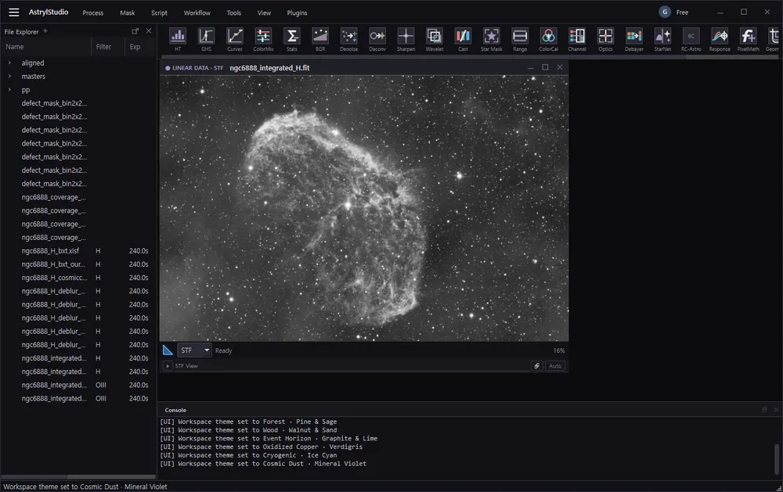Click the plus icon beside File Explorer
The image size is (783, 492).
click(x=45, y=31)
